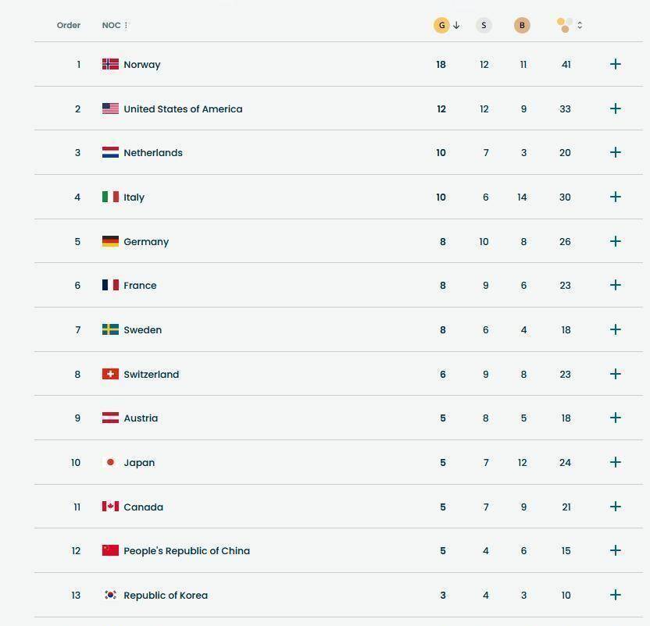Expand Germany row with plus button
Image resolution: width=650 pixels, height=626 pixels.
[x=616, y=241]
